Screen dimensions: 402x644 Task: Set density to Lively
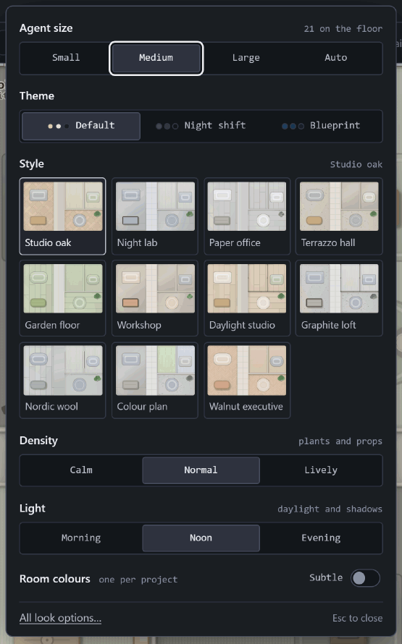point(321,470)
